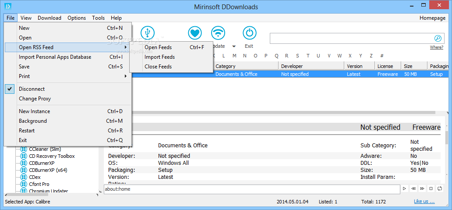
Task: Click the browser go play arrow button
Action: point(404,189)
